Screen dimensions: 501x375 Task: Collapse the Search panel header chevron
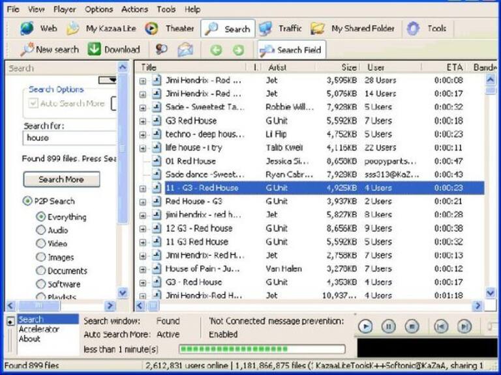pyautogui.click(x=123, y=67)
